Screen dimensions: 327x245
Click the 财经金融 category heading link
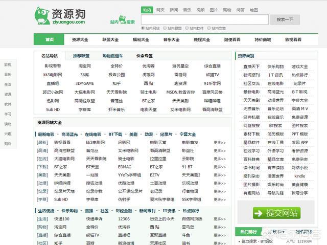tap(124, 211)
